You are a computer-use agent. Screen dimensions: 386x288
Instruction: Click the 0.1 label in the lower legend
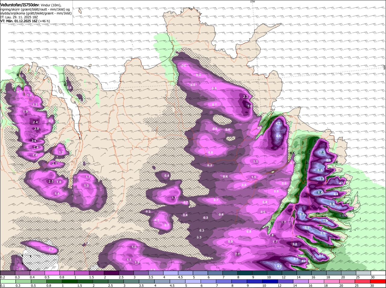pyautogui.click(x=2, y=286)
